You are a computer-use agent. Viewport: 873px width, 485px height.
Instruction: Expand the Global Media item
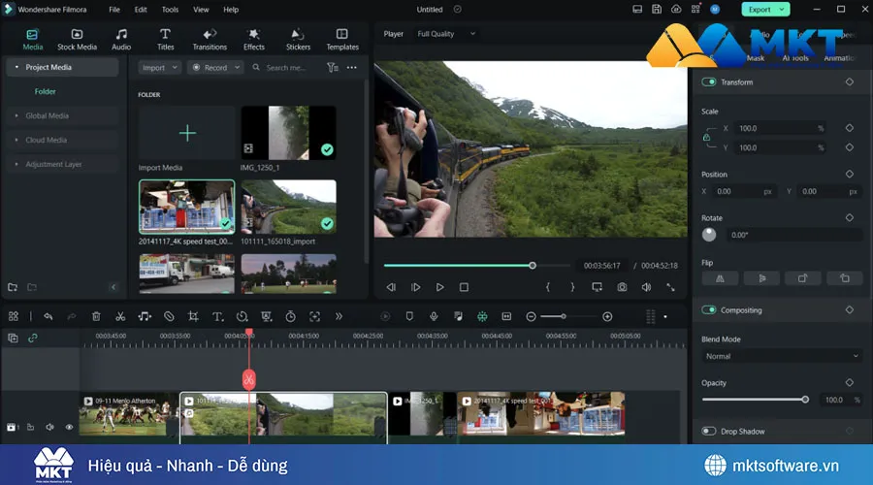[x=16, y=115]
